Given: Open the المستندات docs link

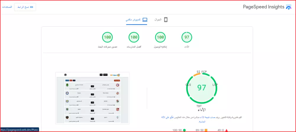Looking at the screenshot, I should (x=7, y=7).
